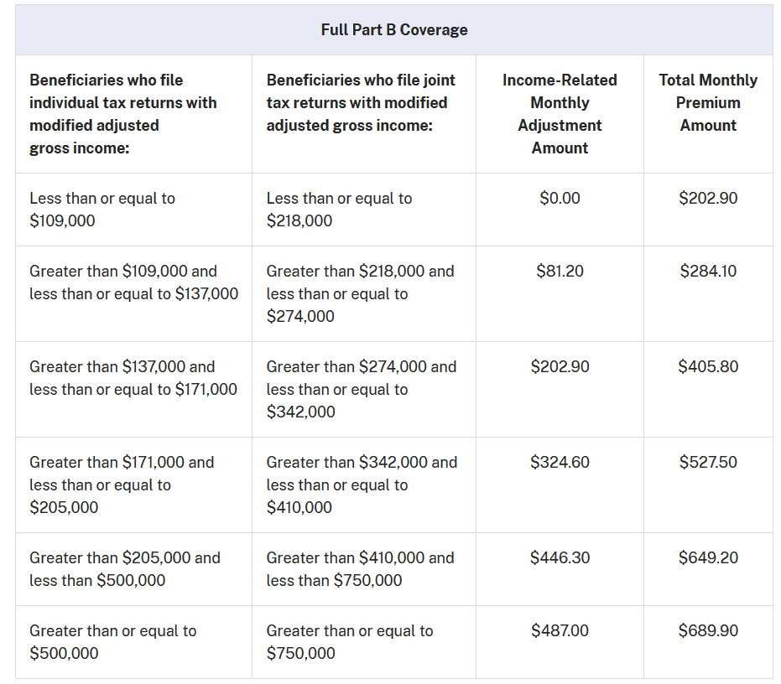Click the 'Full Part B Coverage' table header
The image size is (781, 684).
click(393, 30)
